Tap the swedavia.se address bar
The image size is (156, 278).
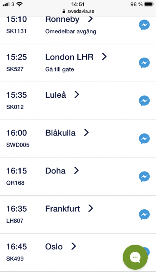[x=78, y=12]
